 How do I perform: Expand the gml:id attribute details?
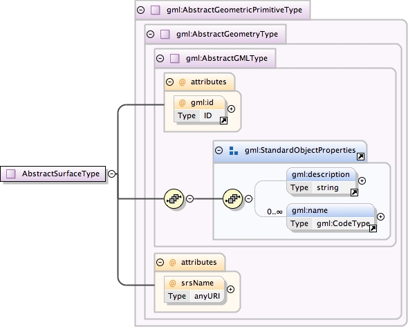click(232, 109)
